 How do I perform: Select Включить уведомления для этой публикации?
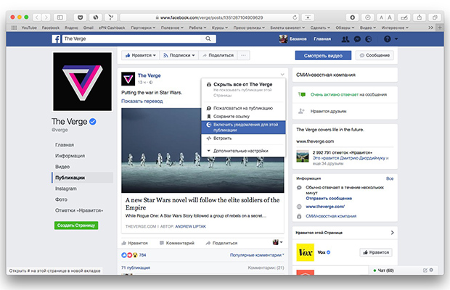click(x=243, y=127)
